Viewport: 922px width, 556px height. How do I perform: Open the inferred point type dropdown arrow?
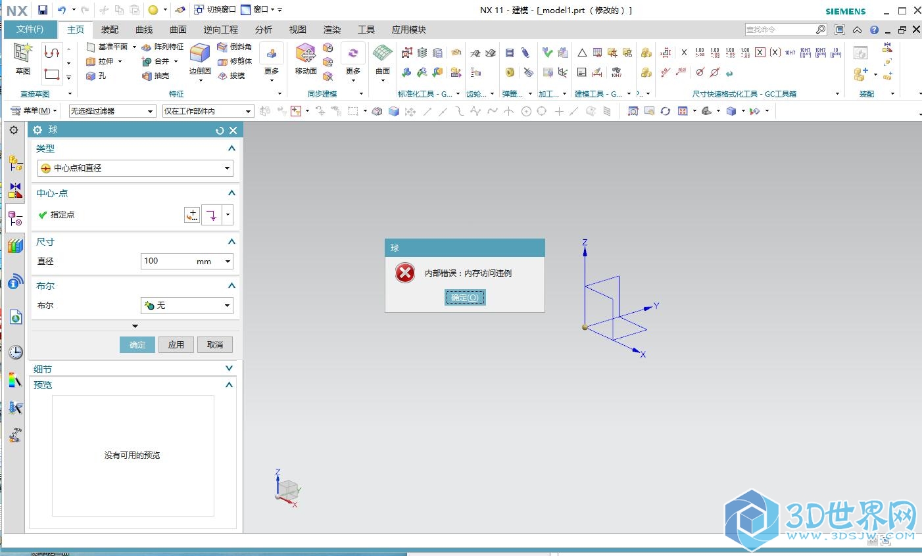(x=228, y=215)
